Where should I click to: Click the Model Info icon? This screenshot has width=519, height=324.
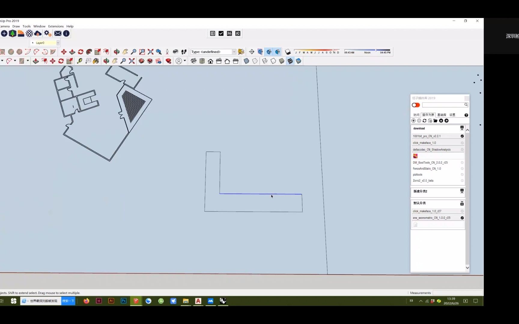coord(66,33)
